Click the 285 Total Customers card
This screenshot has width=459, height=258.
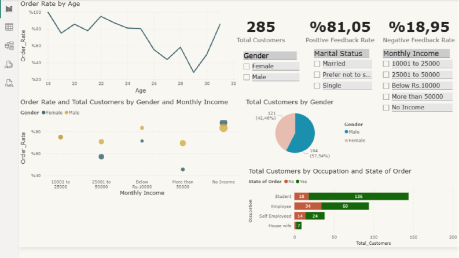(260, 32)
